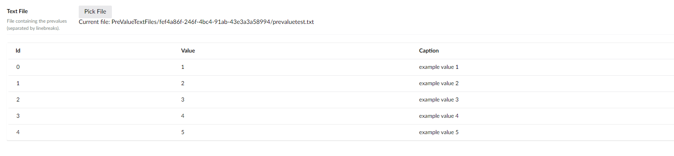Select the row with caption example value 5

(x=341, y=133)
